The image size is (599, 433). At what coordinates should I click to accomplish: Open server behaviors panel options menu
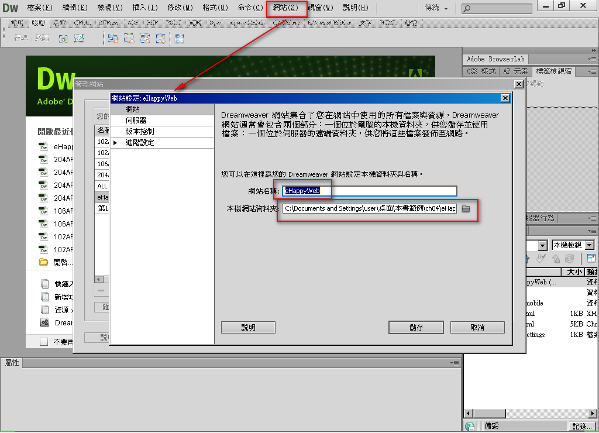(x=592, y=218)
